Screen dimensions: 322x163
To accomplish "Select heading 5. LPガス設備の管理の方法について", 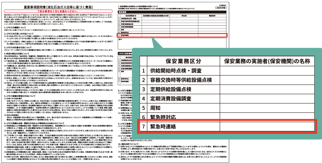I will click(20, 96).
